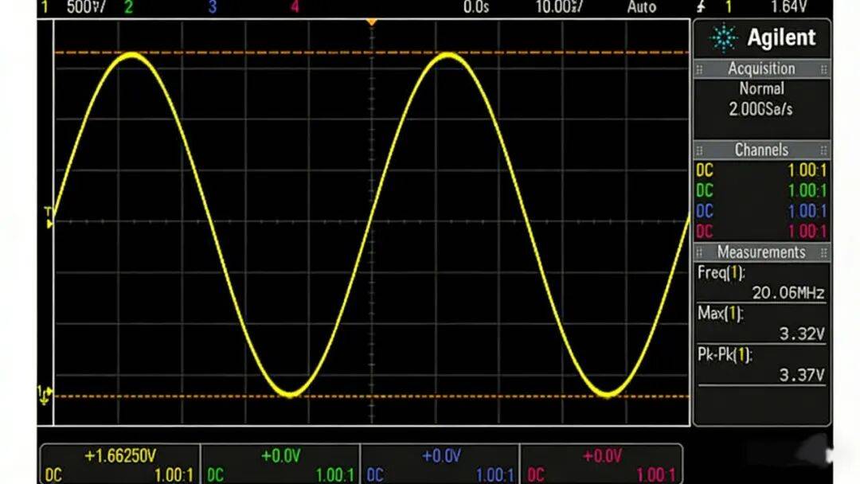860x484 pixels.
Task: Click the green +0.0V channel 2 softkey
Action: coord(280,464)
